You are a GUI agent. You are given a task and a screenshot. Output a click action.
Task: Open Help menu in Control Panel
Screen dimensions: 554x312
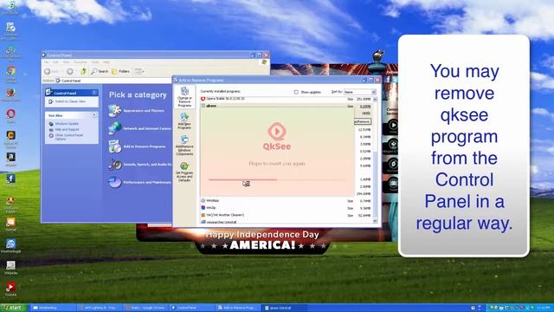point(106,62)
